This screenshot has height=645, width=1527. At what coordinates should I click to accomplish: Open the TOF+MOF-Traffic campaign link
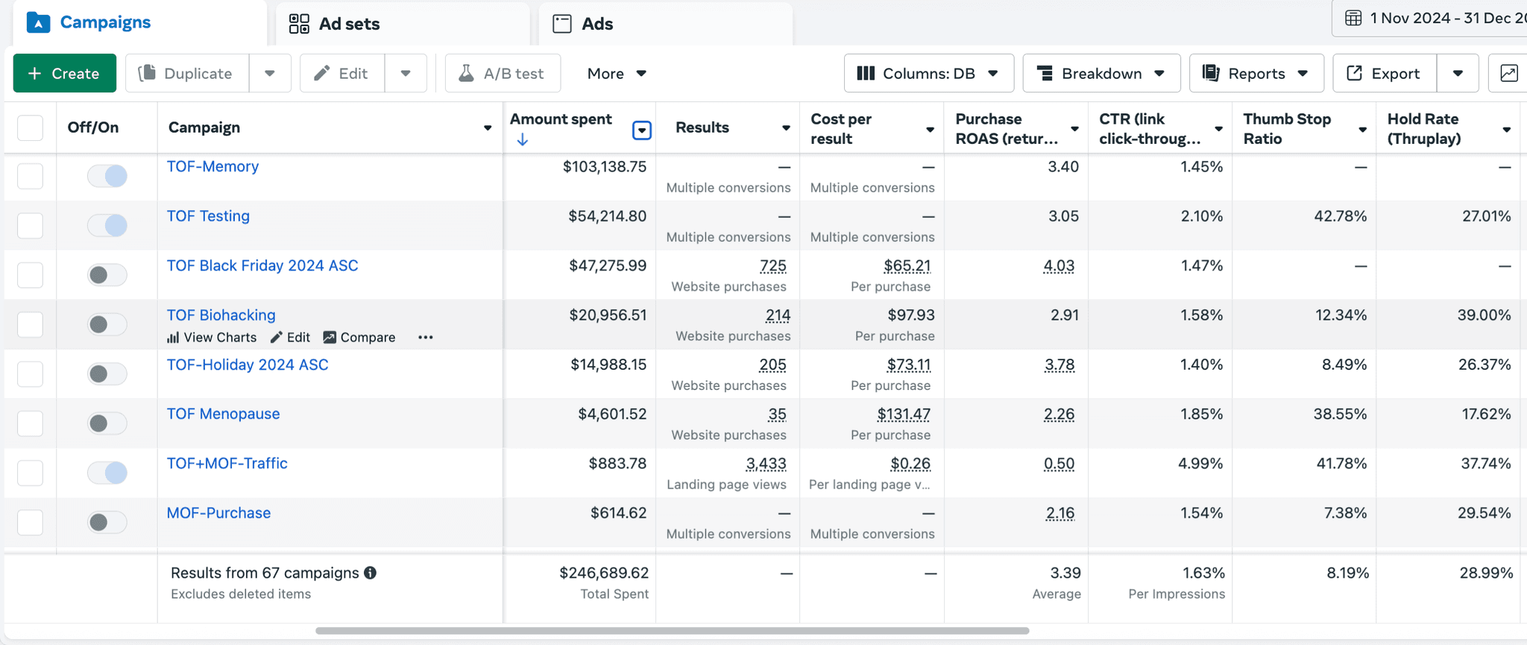[227, 463]
